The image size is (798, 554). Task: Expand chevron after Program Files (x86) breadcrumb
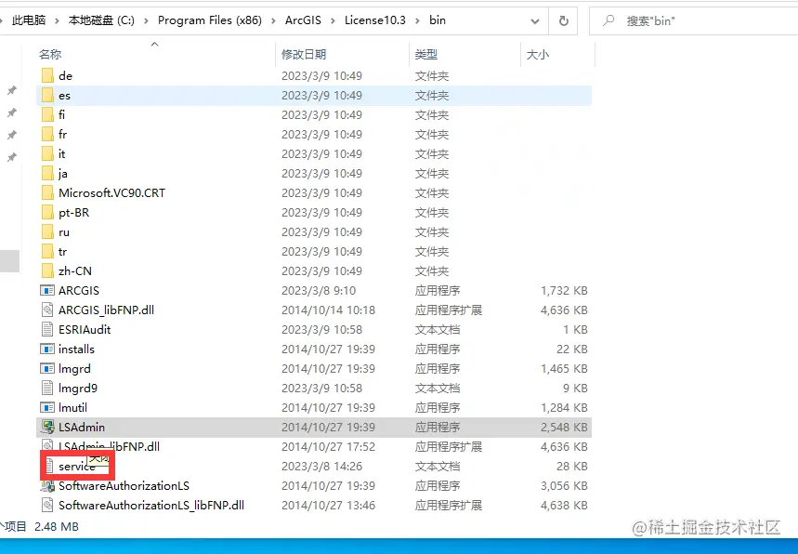(x=273, y=20)
